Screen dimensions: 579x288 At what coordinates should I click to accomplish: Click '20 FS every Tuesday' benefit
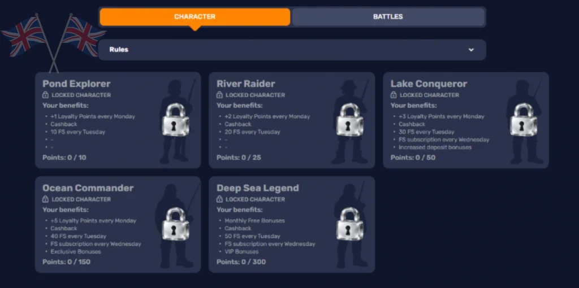pos(252,132)
